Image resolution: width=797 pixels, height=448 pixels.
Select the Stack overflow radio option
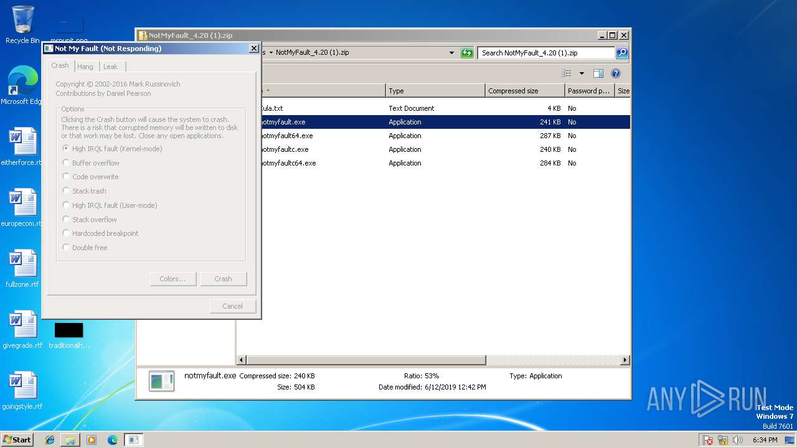click(x=90, y=220)
